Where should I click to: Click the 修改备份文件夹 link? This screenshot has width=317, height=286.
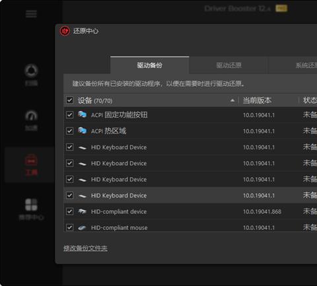85,248
